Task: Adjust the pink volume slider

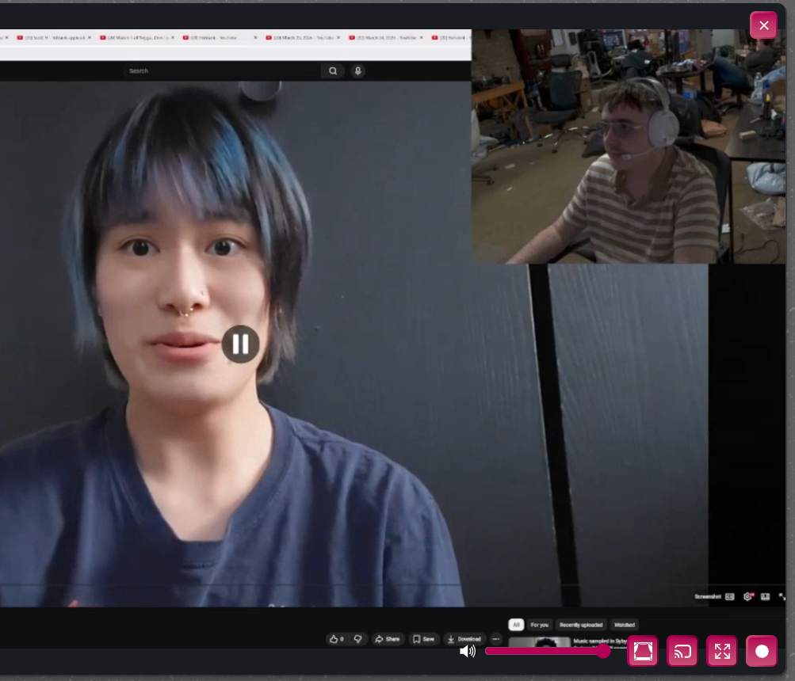Action: [x=548, y=651]
